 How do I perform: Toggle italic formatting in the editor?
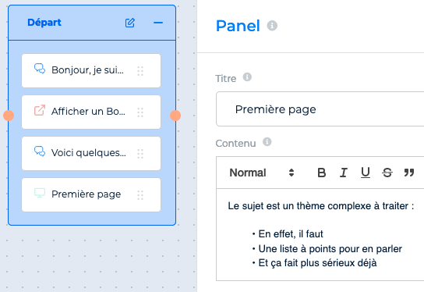pyautogui.click(x=344, y=173)
